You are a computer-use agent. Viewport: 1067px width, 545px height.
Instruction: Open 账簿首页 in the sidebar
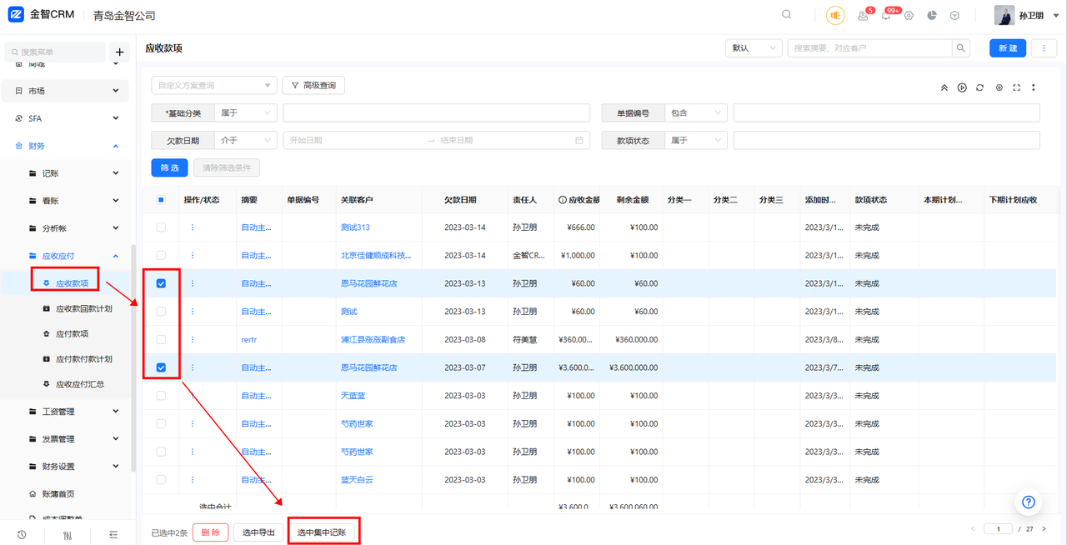click(58, 493)
